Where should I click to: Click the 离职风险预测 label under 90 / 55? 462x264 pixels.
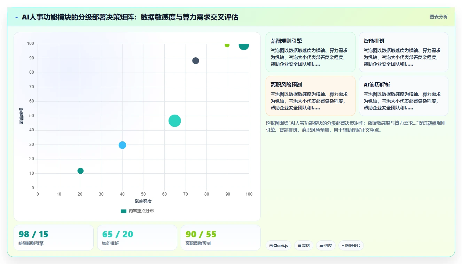coord(198,244)
